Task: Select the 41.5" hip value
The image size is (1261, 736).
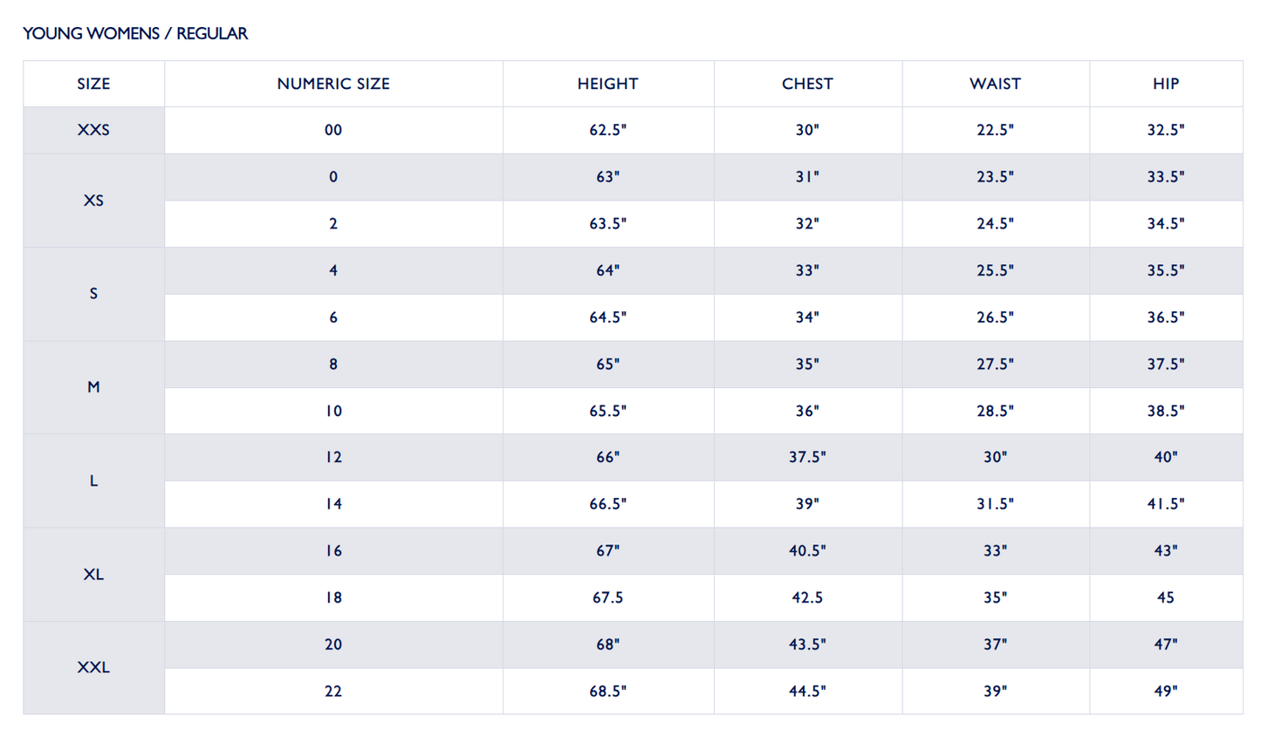Action: pos(1165,504)
